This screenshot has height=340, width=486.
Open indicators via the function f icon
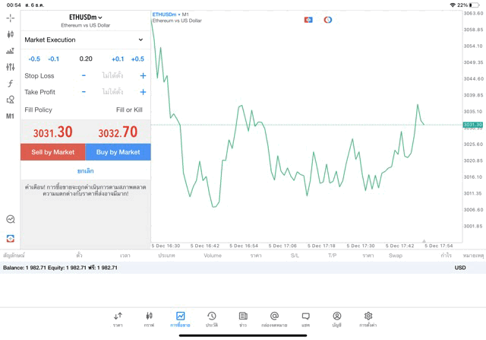(11, 84)
